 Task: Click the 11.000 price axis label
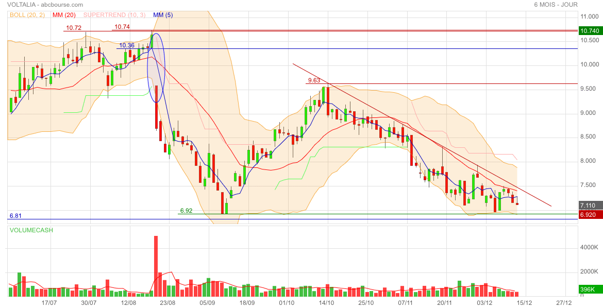point(590,16)
